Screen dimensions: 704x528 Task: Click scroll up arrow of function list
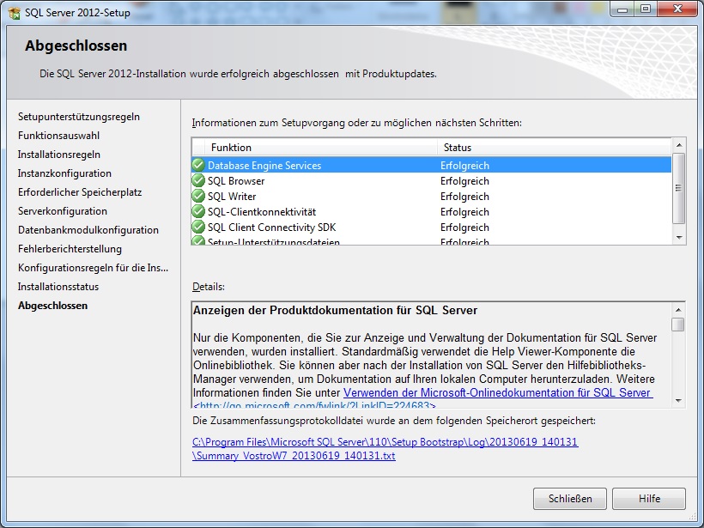coord(679,145)
